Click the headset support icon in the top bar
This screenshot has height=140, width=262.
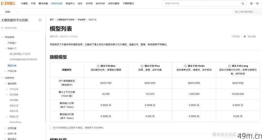point(257,4)
